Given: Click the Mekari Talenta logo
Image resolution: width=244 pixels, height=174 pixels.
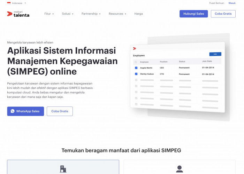Looking at the screenshot, I should [x=18, y=14].
